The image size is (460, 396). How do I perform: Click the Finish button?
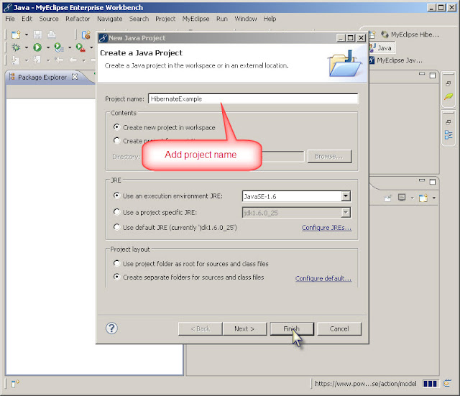click(292, 329)
